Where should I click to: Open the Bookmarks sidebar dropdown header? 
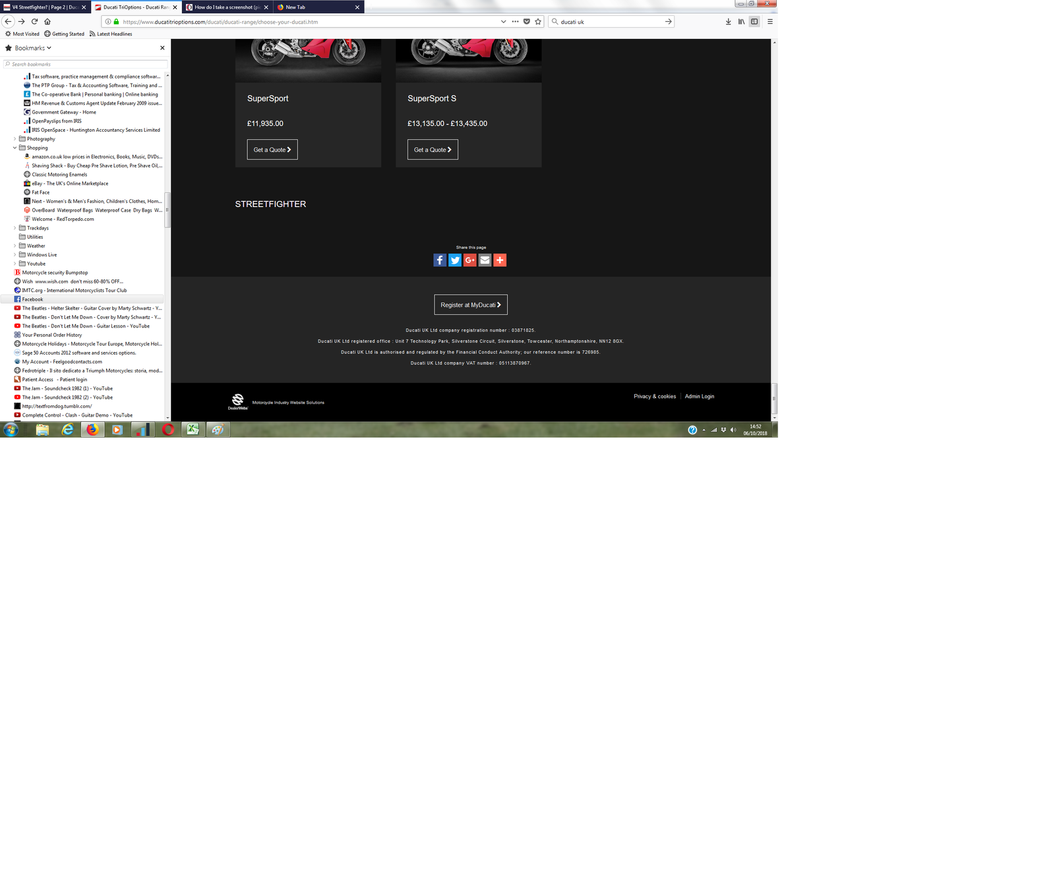click(28, 48)
